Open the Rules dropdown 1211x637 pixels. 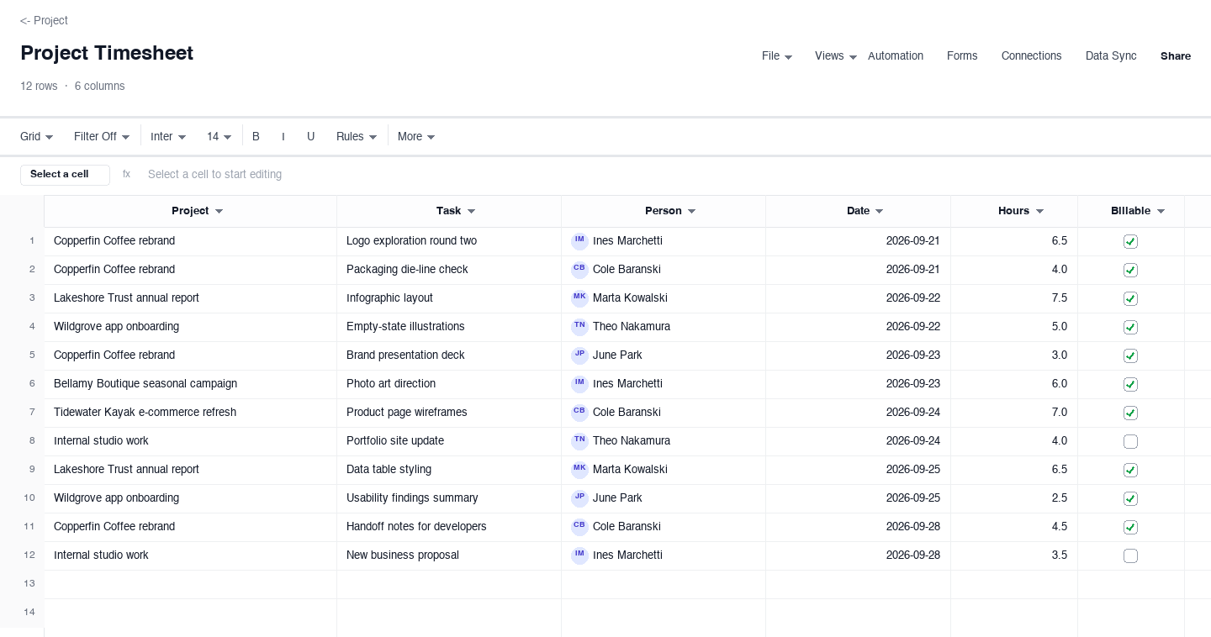click(357, 136)
